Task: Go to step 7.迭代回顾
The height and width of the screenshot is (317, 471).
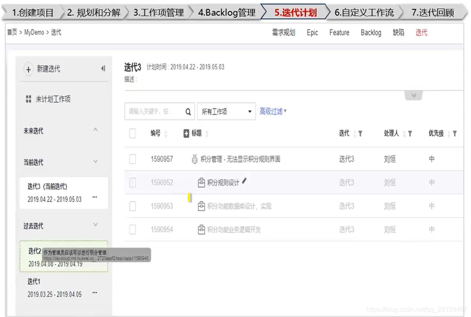Action: pyautogui.click(x=433, y=12)
